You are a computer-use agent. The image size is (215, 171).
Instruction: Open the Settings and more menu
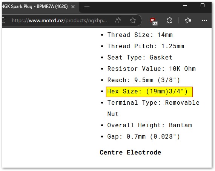coord(204,21)
